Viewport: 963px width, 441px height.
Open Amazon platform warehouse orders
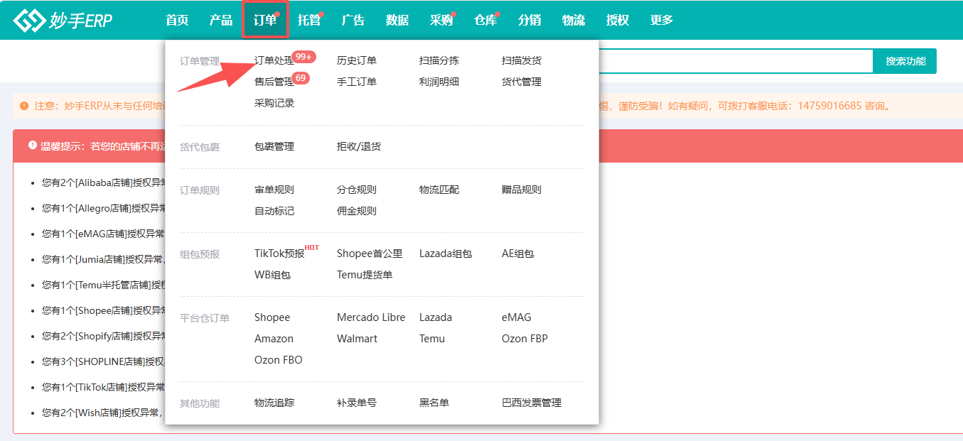pos(274,339)
